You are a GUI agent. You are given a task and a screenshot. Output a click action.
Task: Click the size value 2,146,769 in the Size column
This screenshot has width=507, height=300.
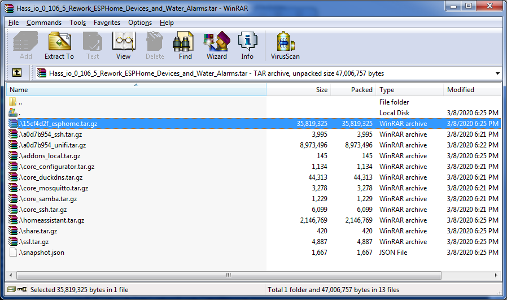(313, 220)
